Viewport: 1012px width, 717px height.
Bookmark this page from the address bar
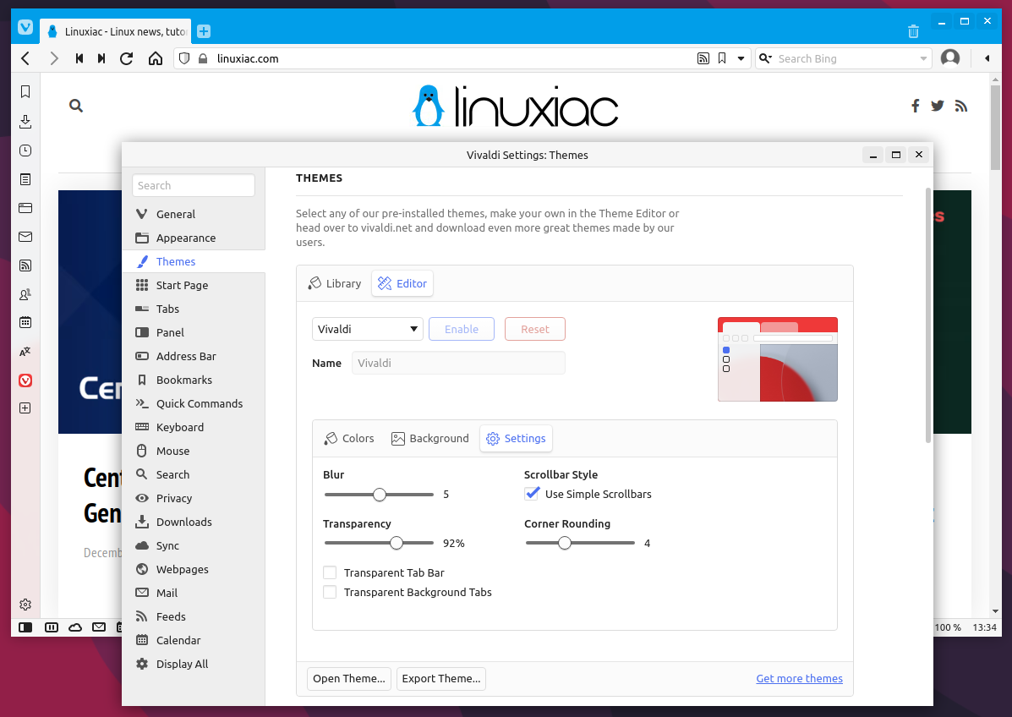tap(722, 58)
